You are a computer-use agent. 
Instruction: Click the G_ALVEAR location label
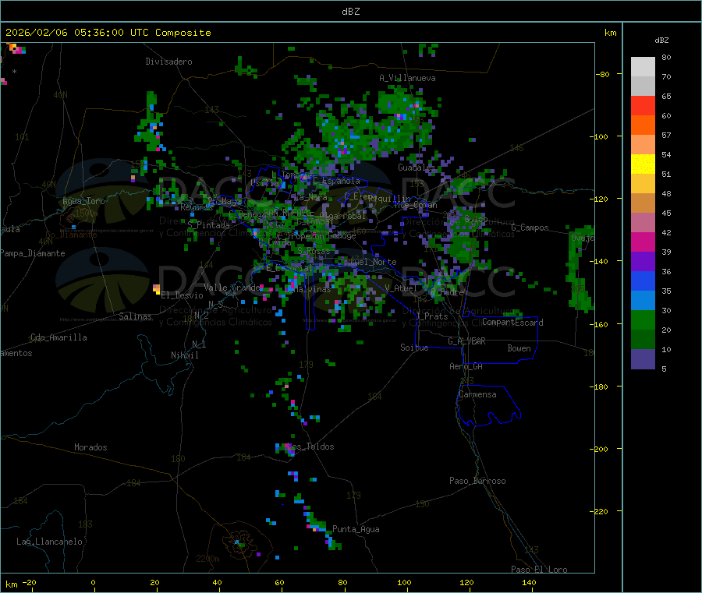pos(467,341)
